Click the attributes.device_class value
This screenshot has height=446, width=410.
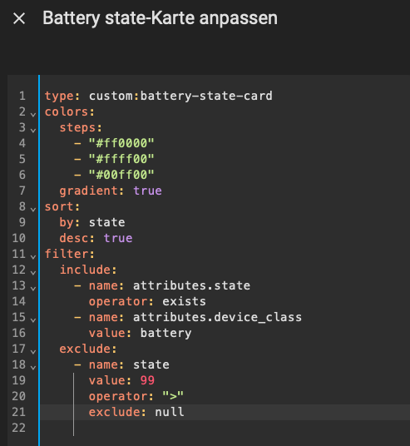pyautogui.click(x=218, y=317)
